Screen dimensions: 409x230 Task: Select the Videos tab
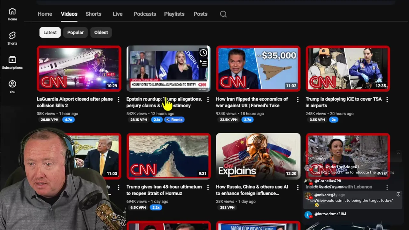click(x=69, y=14)
